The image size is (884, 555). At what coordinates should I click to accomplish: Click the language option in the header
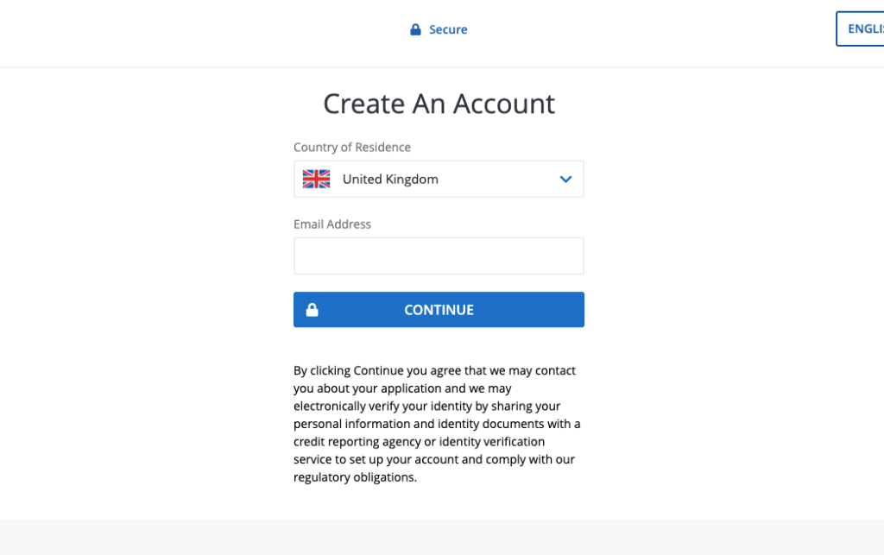865,28
